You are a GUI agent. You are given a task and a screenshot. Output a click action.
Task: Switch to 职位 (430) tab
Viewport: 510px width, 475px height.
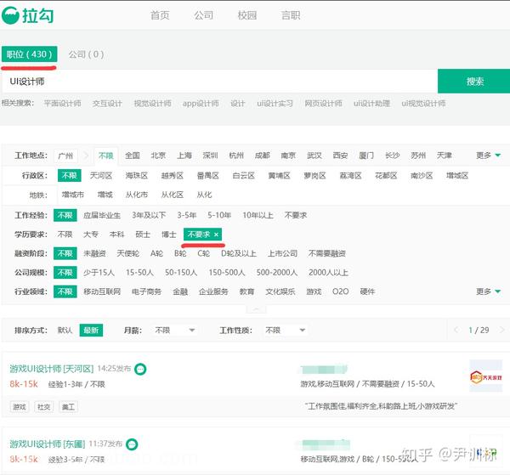[29, 54]
